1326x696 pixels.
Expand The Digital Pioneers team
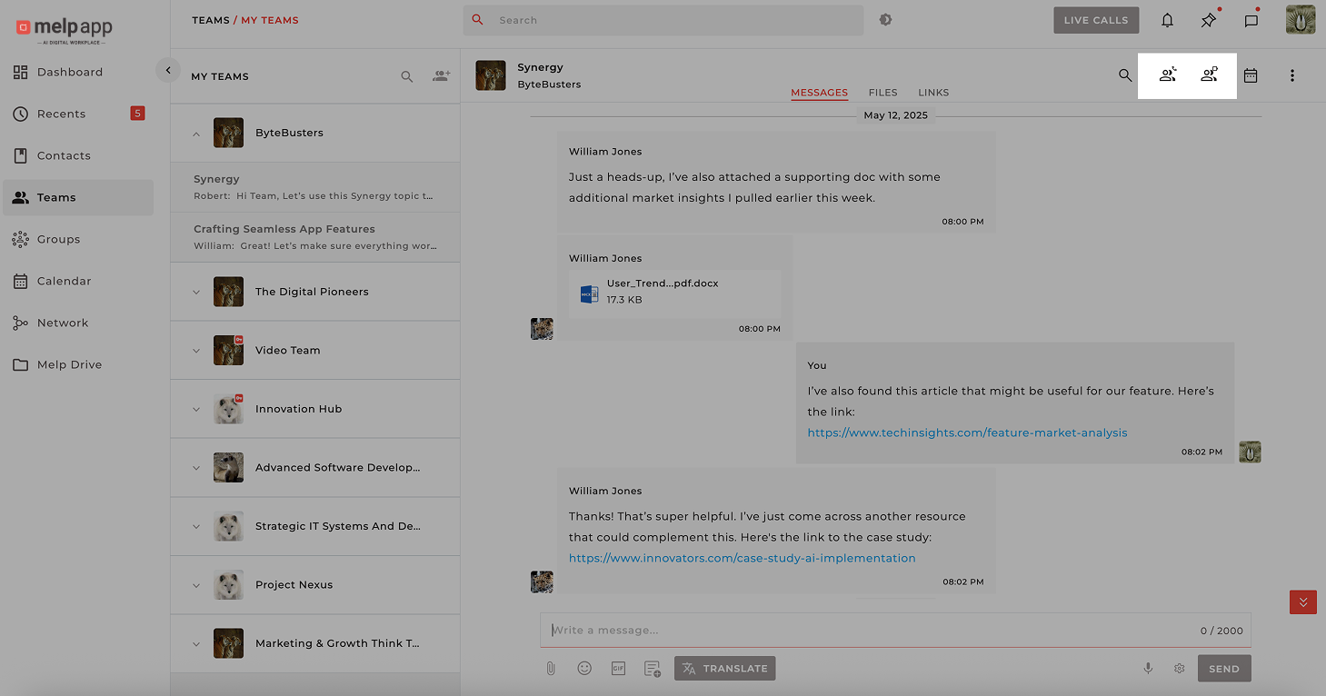pyautogui.click(x=196, y=292)
